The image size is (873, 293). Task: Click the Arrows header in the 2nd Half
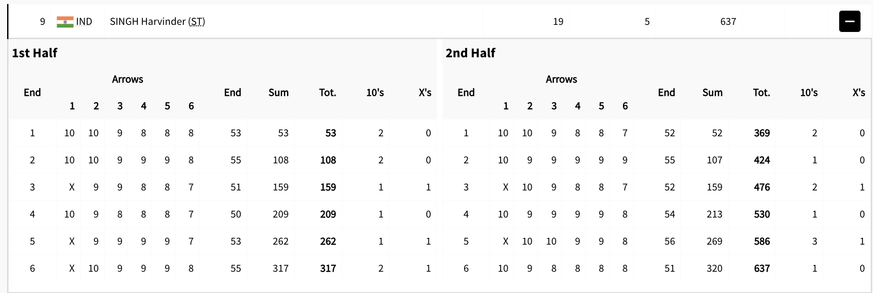(x=561, y=79)
